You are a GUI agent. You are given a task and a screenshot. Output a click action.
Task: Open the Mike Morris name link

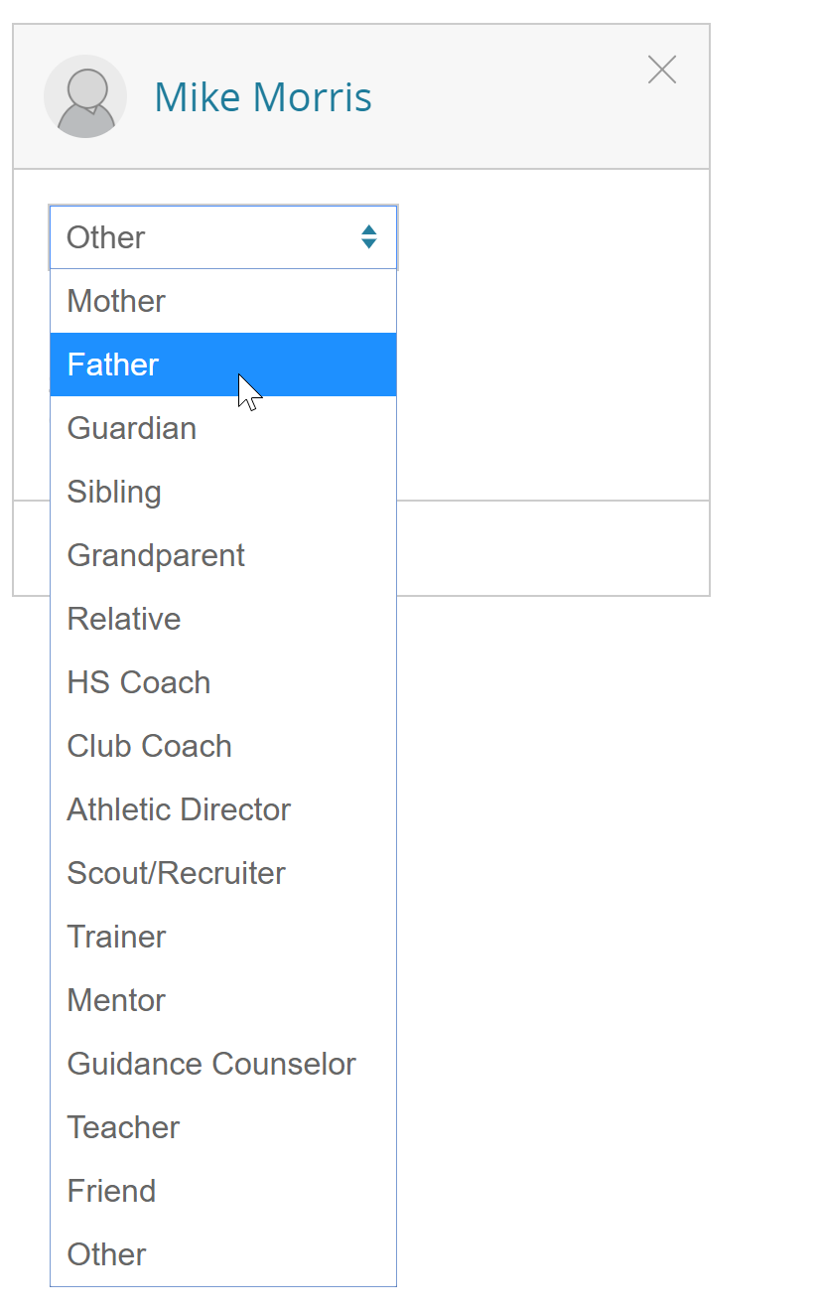[263, 97]
